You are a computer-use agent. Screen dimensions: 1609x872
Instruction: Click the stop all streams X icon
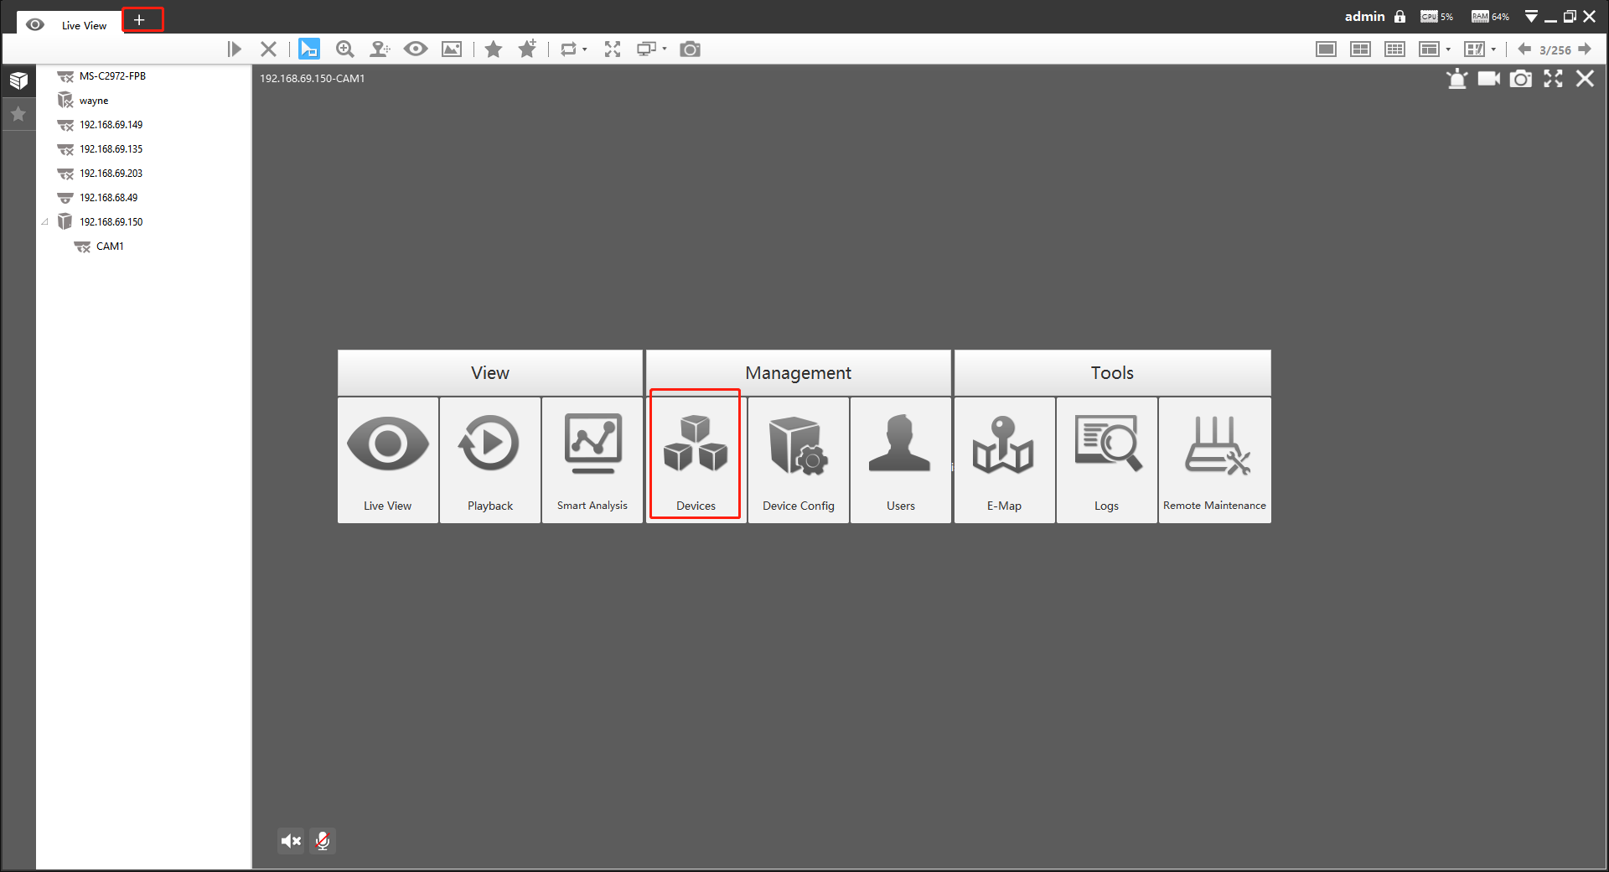[x=268, y=49]
